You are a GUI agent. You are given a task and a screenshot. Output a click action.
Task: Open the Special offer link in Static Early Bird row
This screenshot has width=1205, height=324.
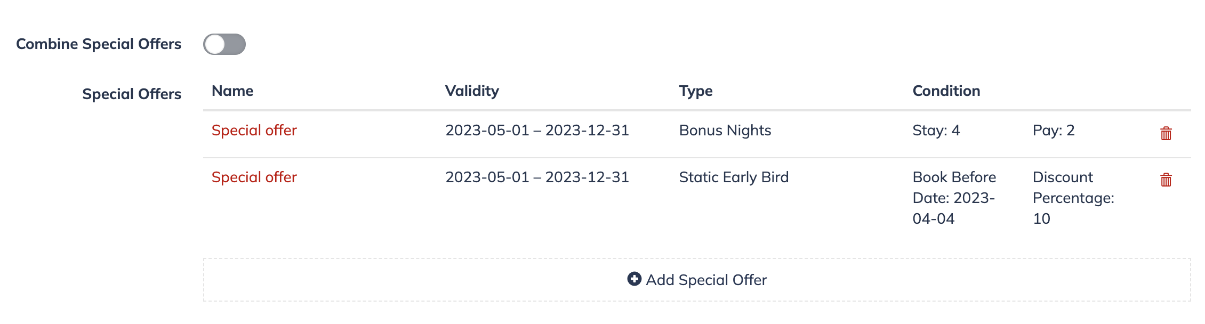click(254, 177)
